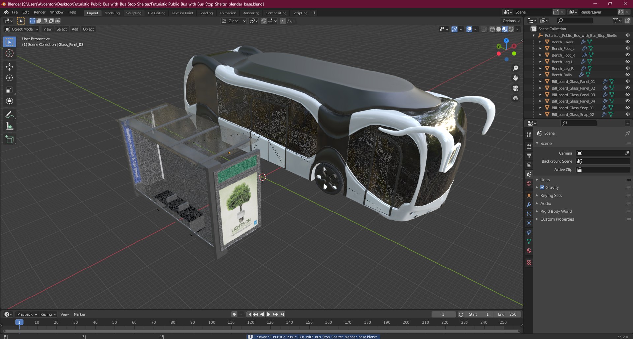
Task: Hide Bench_Leg_R with its eye icon
Action: pyautogui.click(x=627, y=68)
